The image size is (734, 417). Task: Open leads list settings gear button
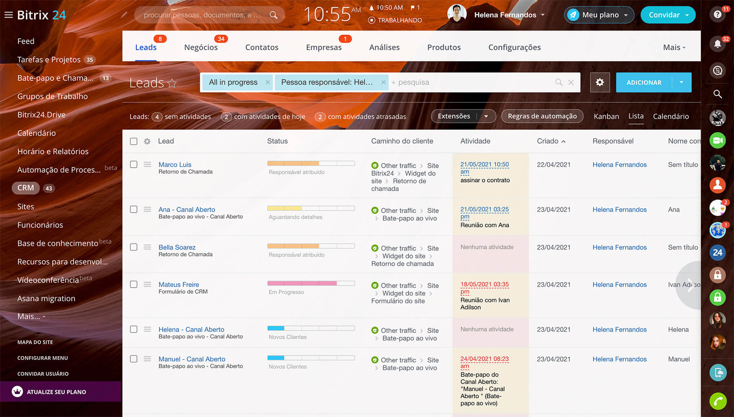click(599, 82)
